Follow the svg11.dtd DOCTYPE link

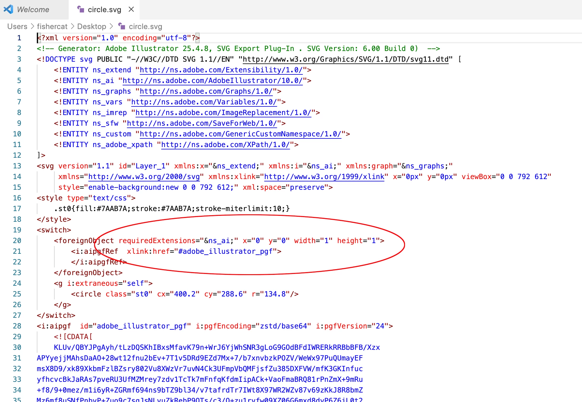coord(345,59)
